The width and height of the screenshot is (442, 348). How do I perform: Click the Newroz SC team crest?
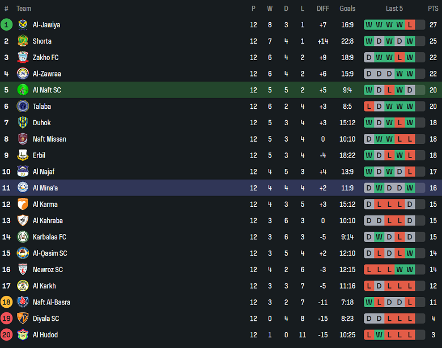click(x=23, y=269)
